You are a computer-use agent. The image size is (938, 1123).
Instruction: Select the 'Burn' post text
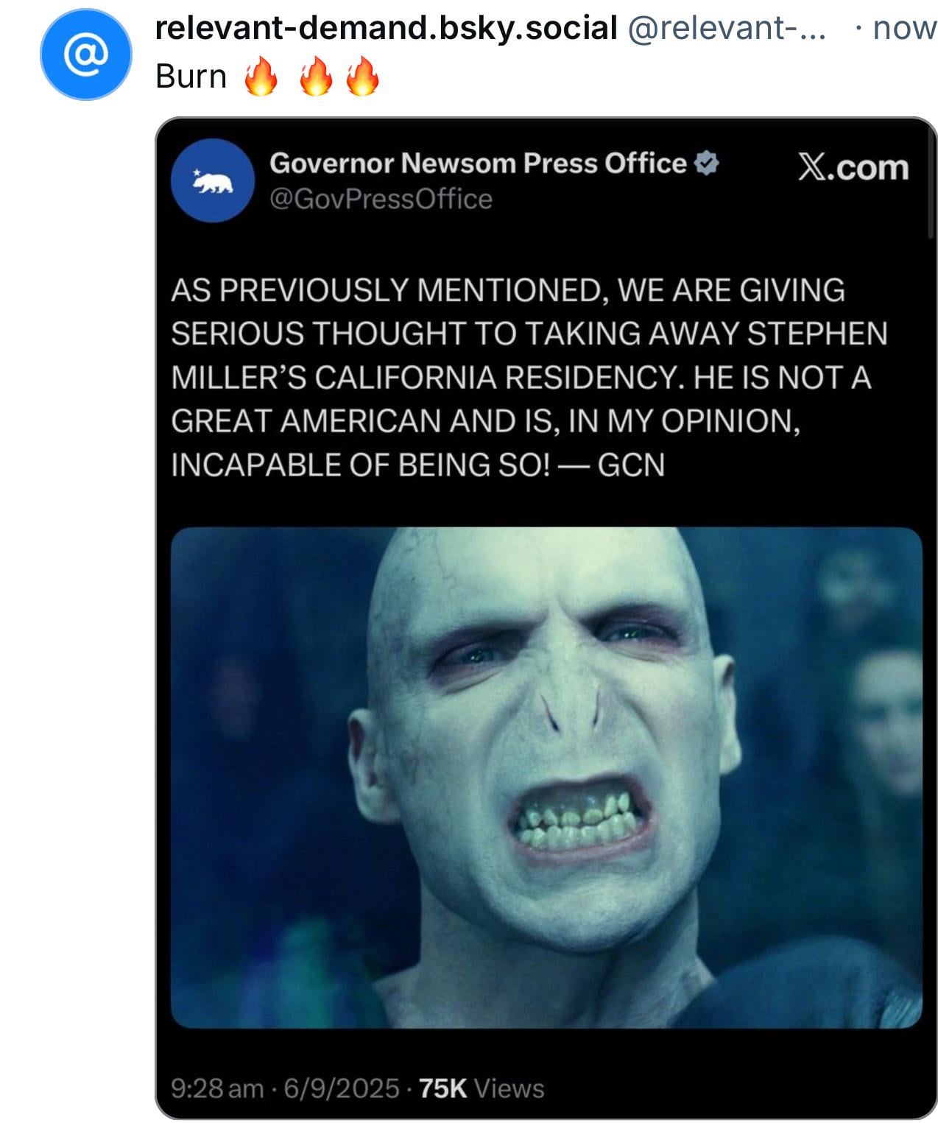191,77
